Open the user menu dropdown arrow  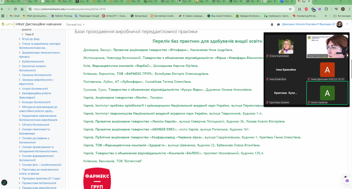347,24
